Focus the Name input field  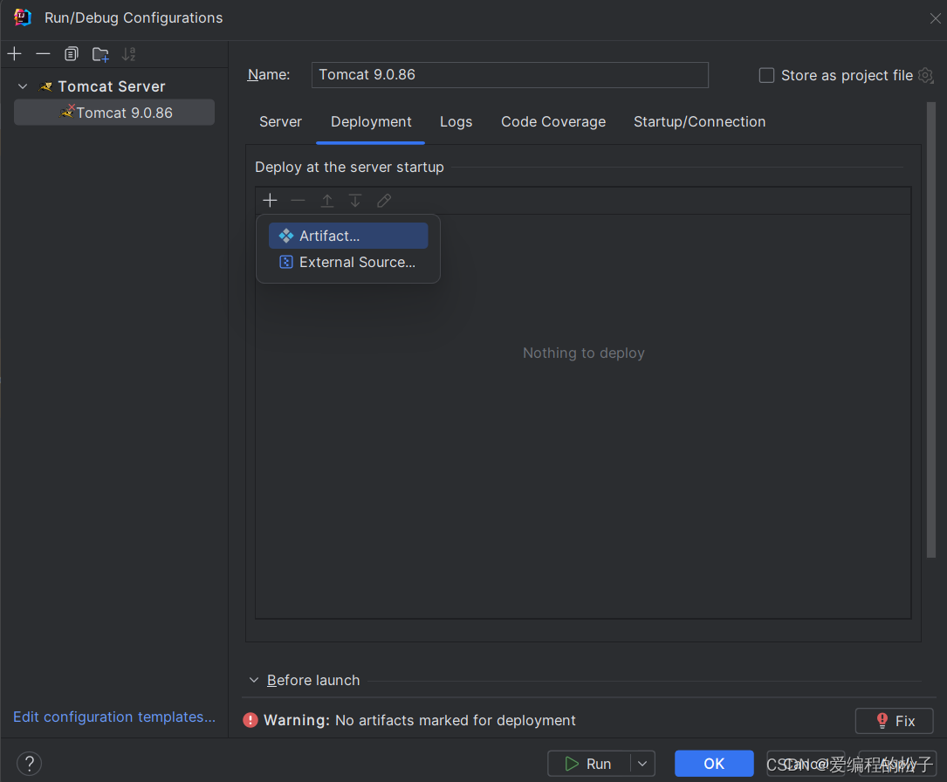[x=510, y=75]
